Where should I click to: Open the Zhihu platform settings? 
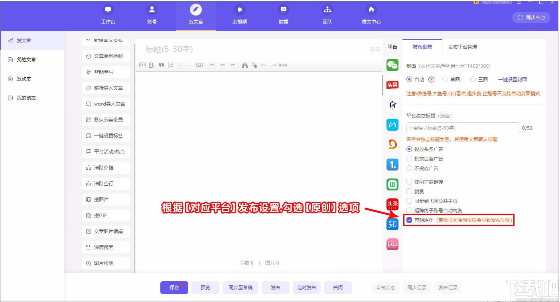(392, 224)
